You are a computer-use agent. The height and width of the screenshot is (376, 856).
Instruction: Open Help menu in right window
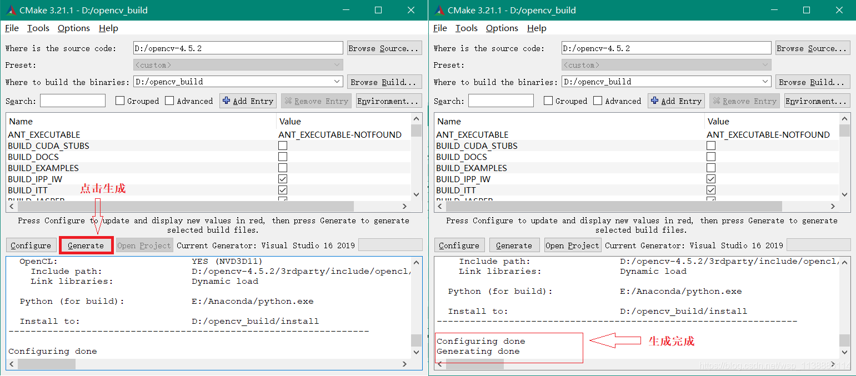[537, 28]
